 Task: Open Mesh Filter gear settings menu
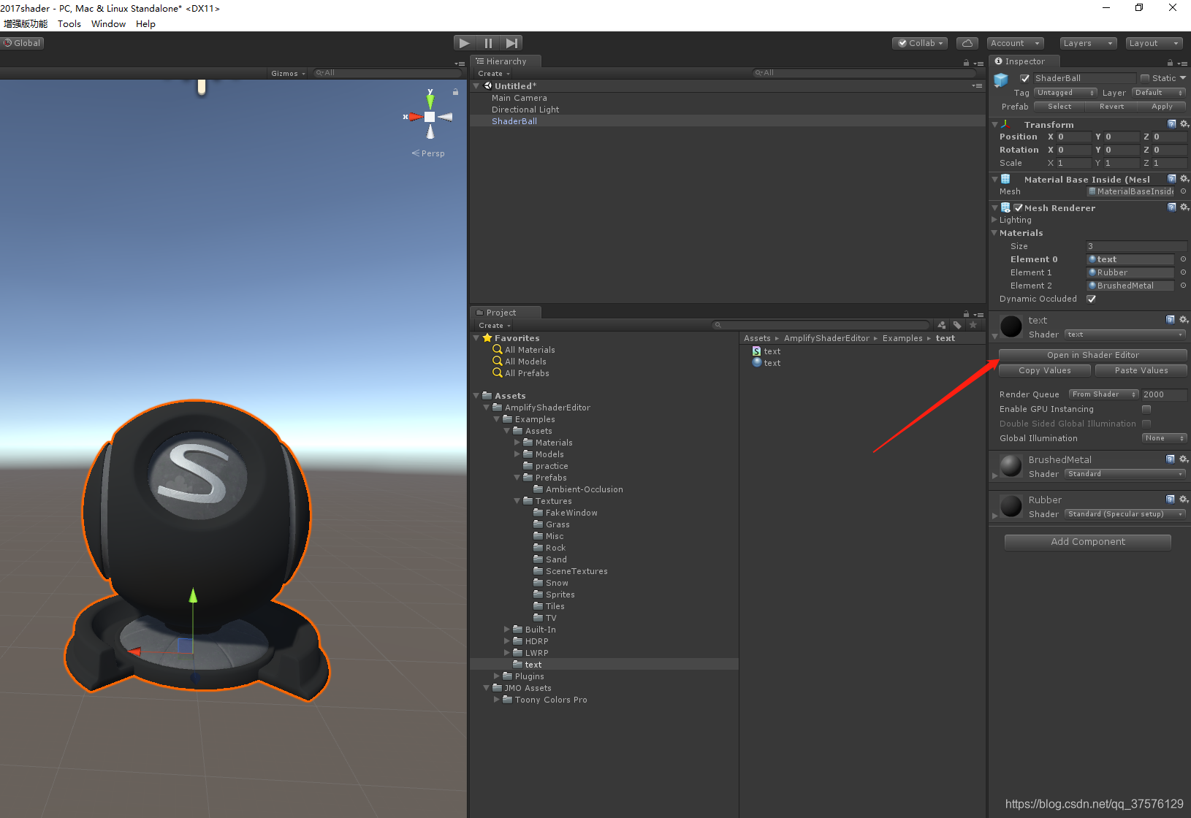(1184, 179)
